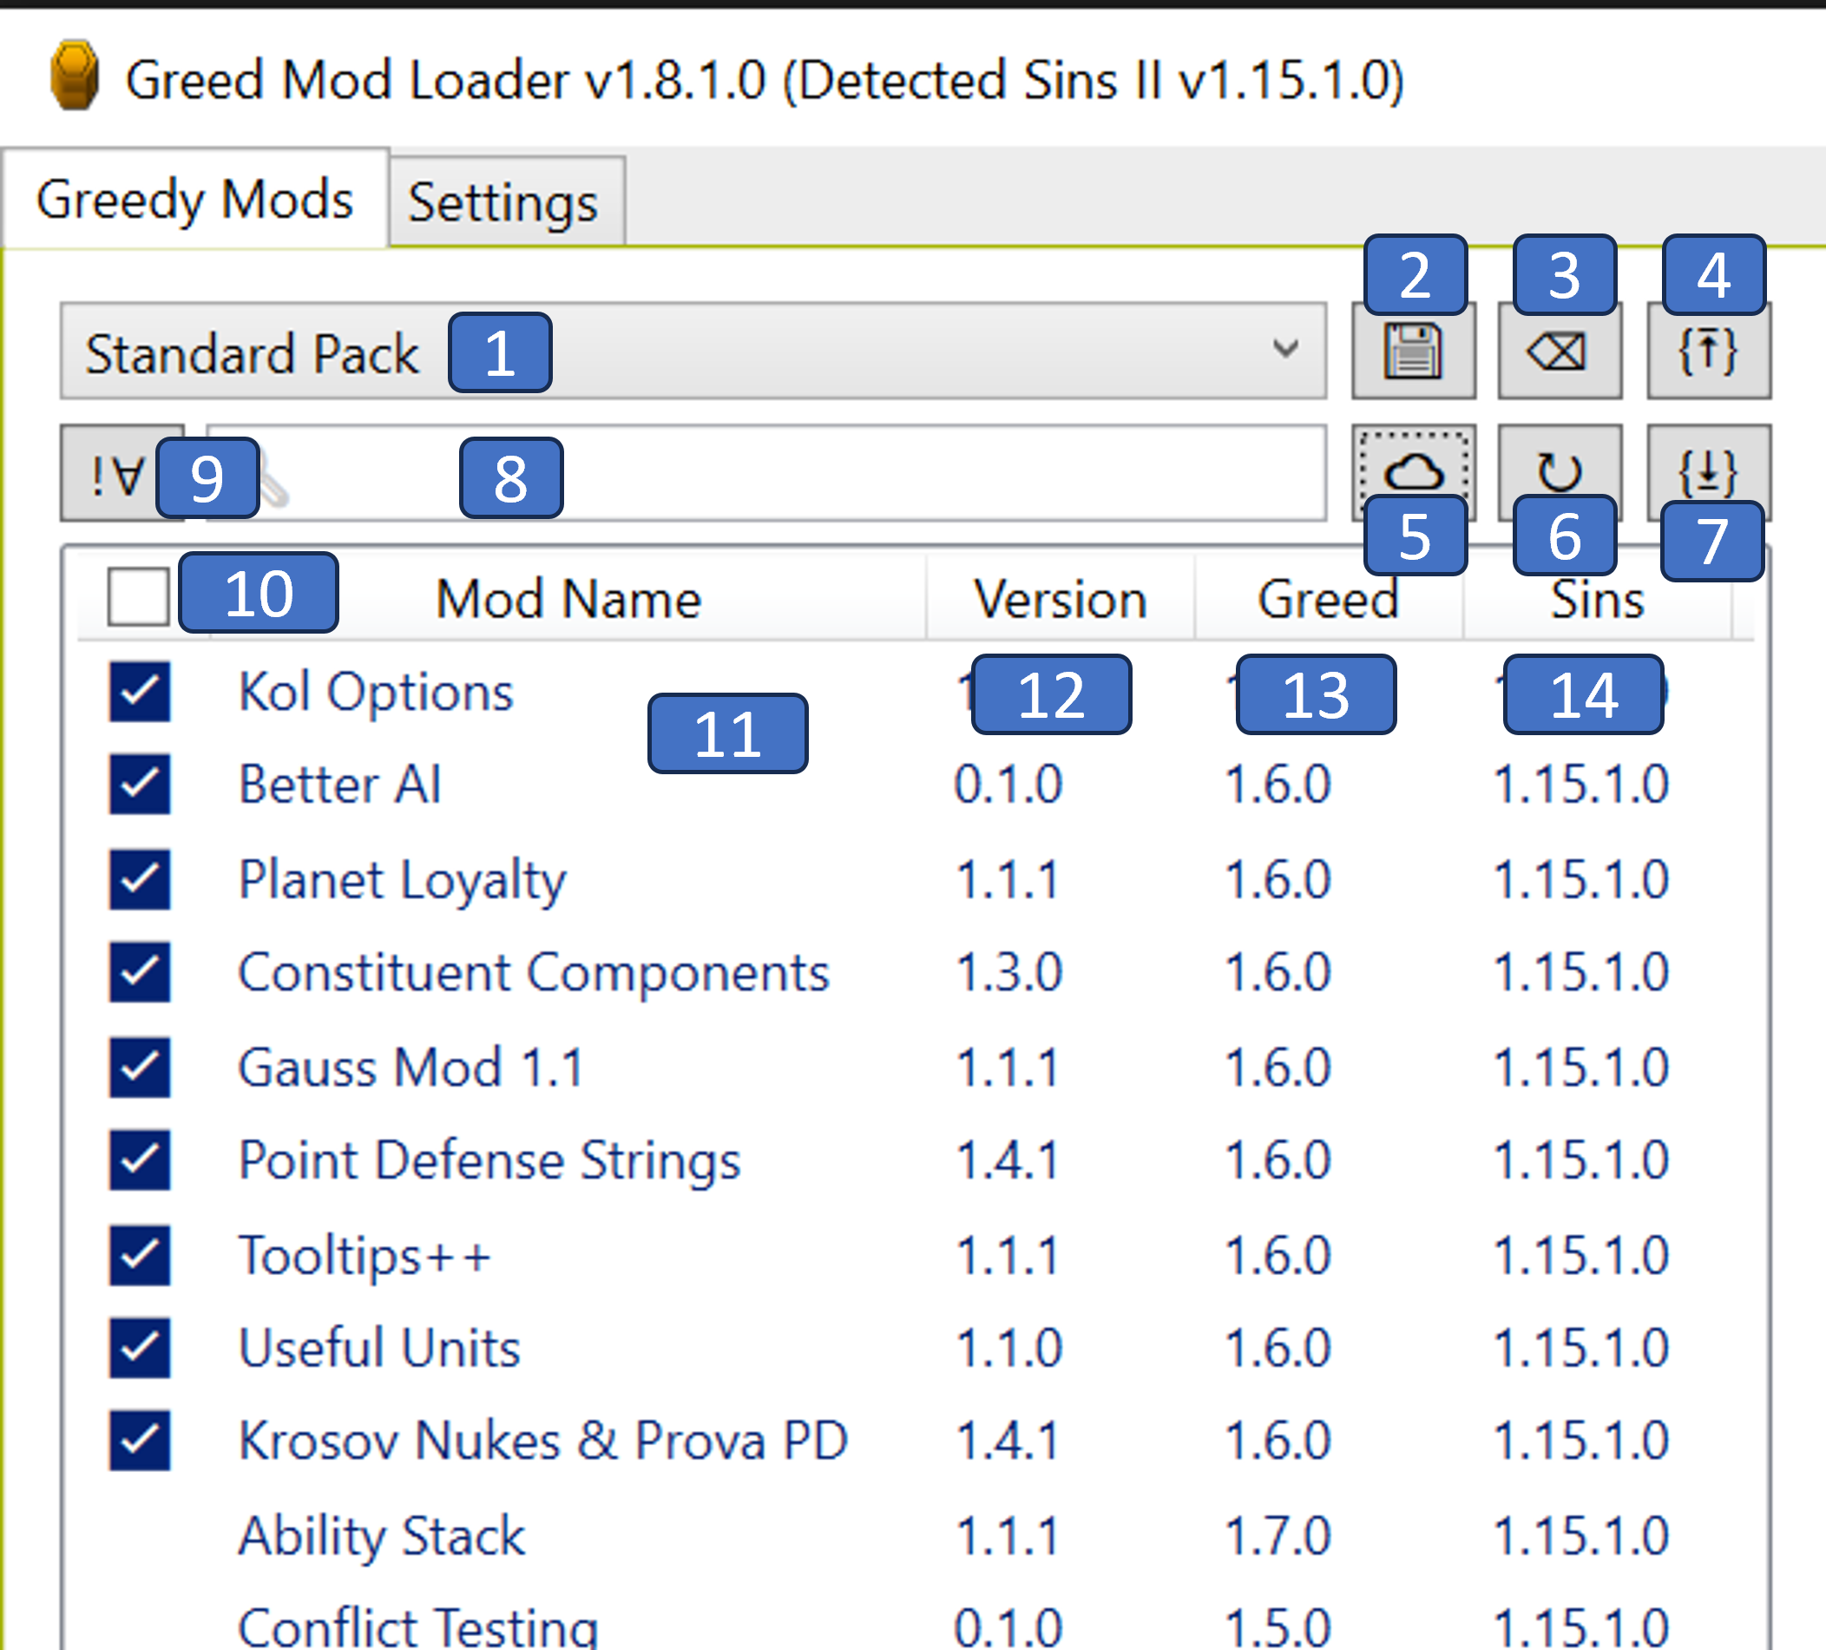The width and height of the screenshot is (1826, 1650).
Task: Disable the Tooltips++ checkbox
Action: tap(141, 1256)
